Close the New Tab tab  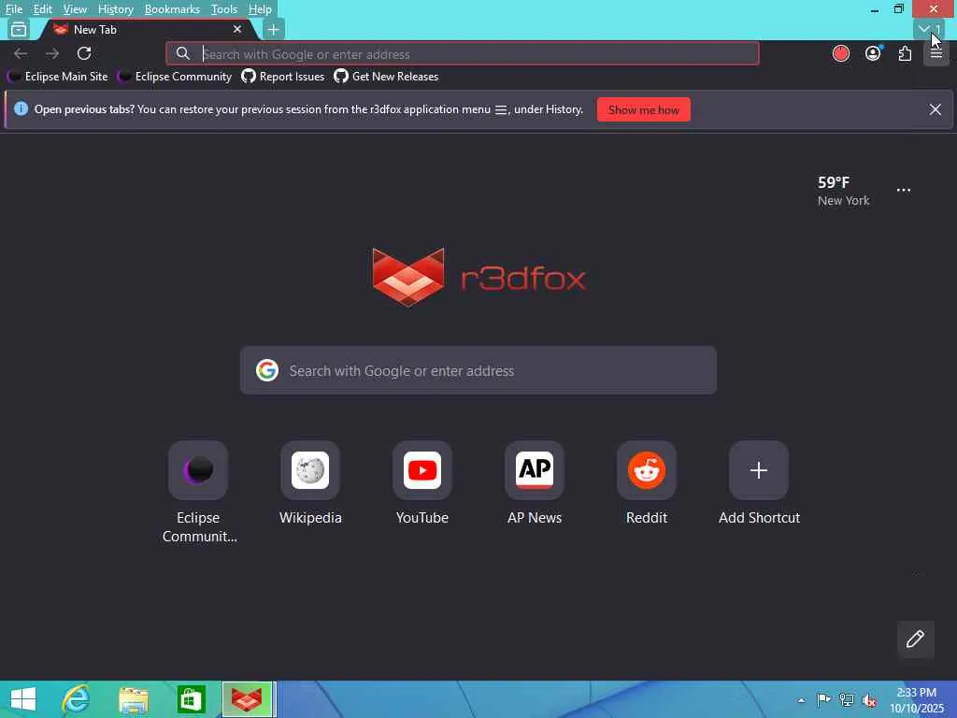pos(237,29)
